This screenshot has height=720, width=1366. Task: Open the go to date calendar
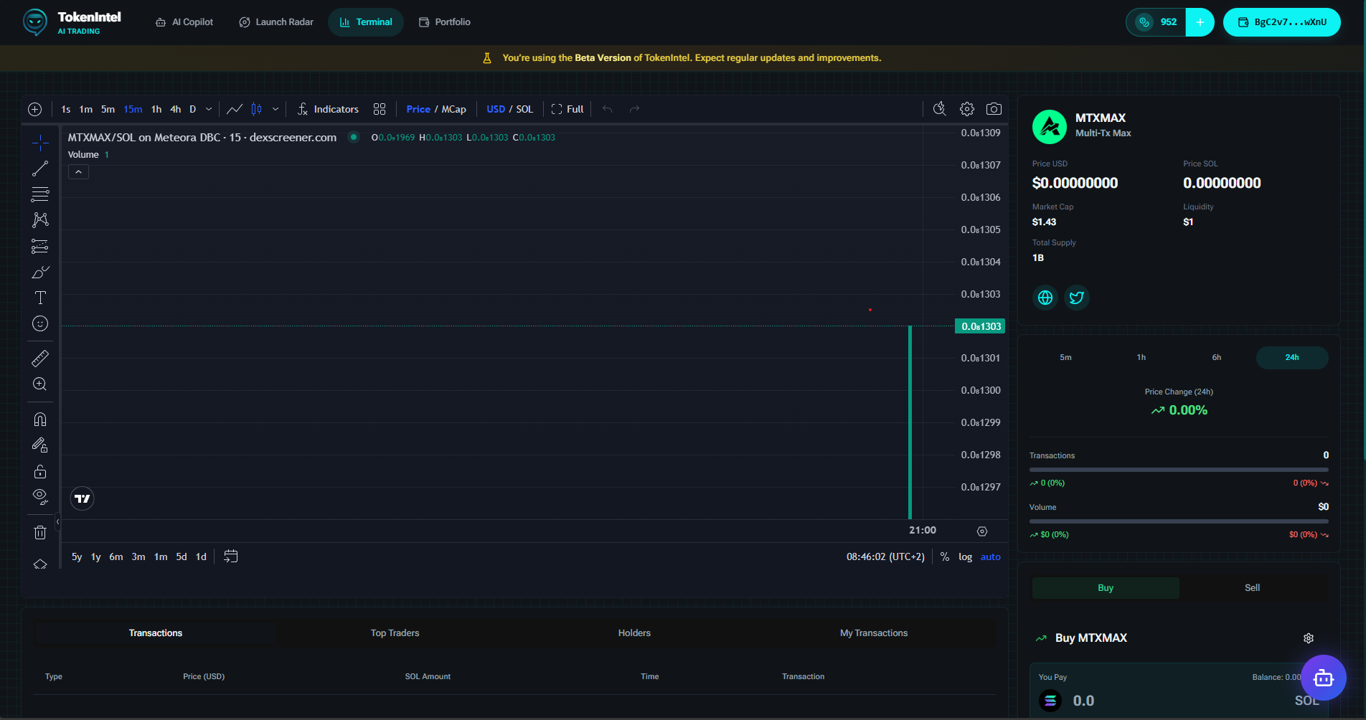tap(230, 556)
